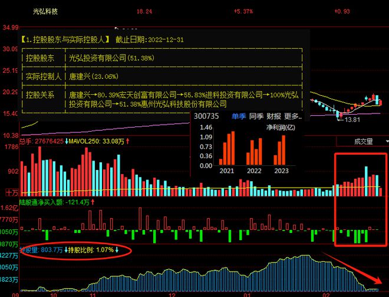Click the 【1.控股股东与实际控股人】 heading

click(x=65, y=40)
